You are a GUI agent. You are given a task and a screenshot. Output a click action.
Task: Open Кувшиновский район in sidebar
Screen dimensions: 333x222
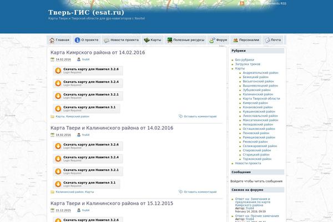pyautogui.click(x=259, y=112)
